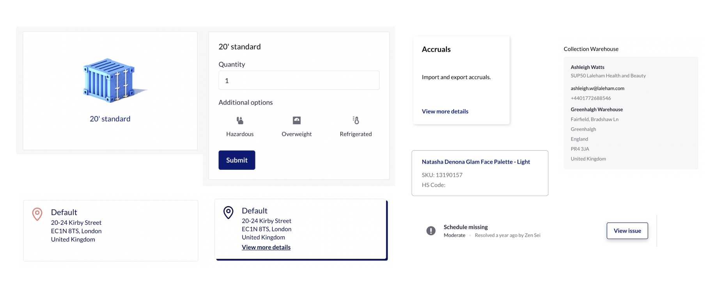This screenshot has width=723, height=296.
Task: Focus the Quantity input field
Action: tap(299, 81)
